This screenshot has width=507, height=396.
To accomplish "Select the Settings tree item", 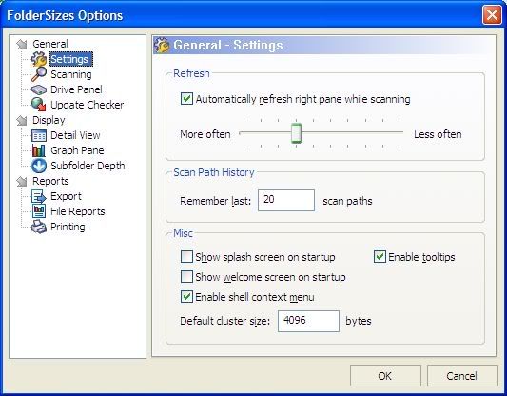I will 71,59.
